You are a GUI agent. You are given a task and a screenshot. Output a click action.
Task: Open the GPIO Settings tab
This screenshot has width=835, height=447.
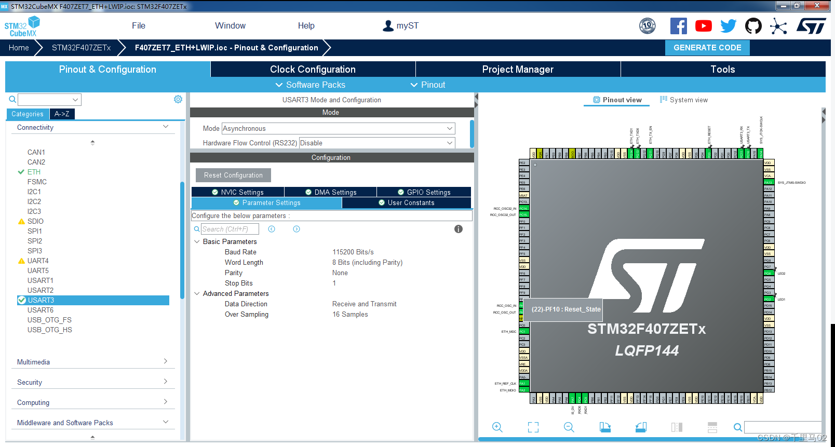click(x=424, y=192)
